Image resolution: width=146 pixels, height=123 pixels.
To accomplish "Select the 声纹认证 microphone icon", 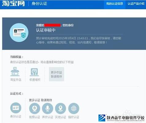I will coord(48,108).
